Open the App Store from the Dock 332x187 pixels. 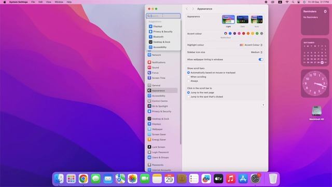tap(243, 179)
